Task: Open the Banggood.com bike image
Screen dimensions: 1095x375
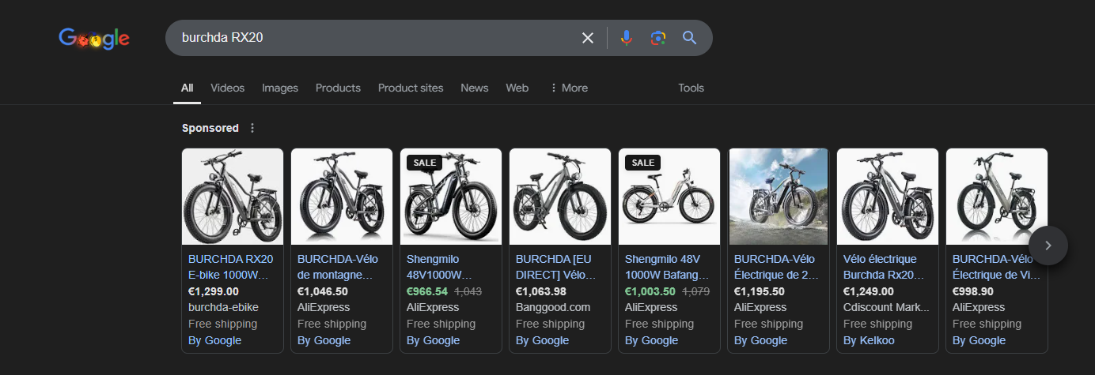Action: (560, 197)
